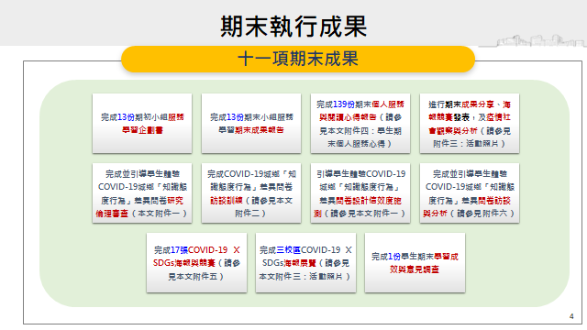Click the 139份期末個人服務與閱讀心得報告 box
Screen dimensions: 587x330
(x=360, y=124)
